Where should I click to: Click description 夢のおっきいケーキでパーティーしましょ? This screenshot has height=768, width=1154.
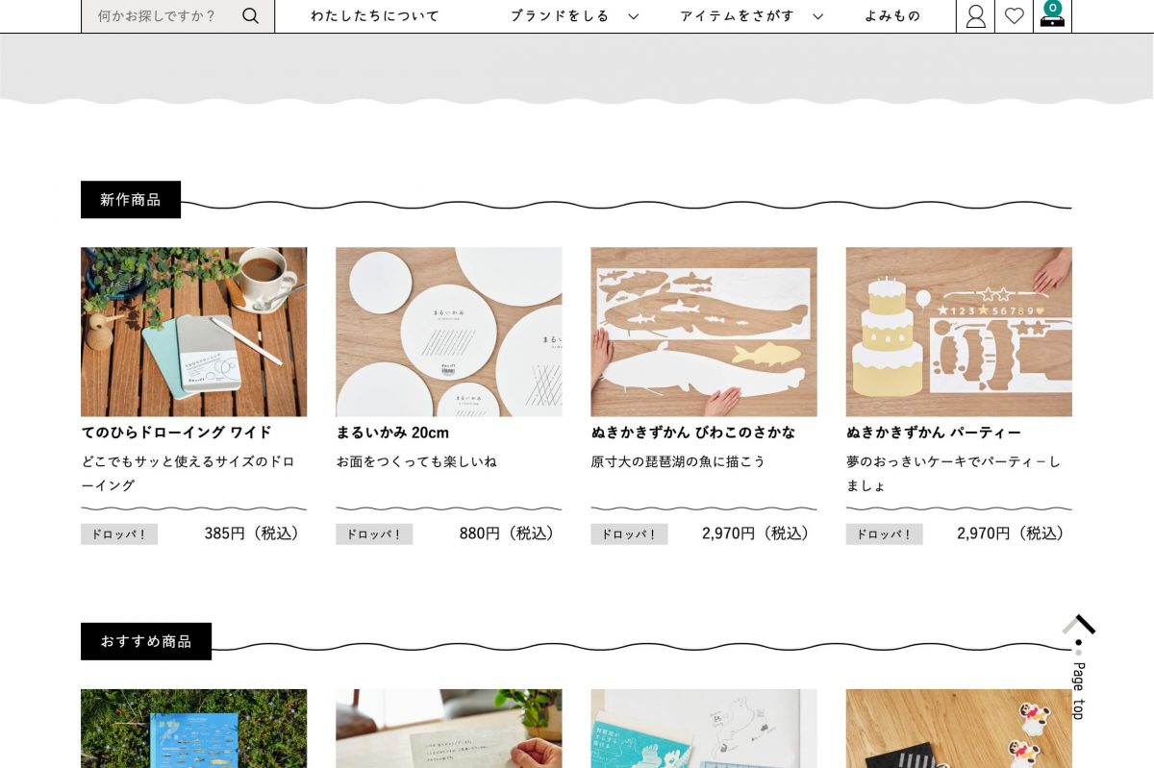[x=954, y=473]
